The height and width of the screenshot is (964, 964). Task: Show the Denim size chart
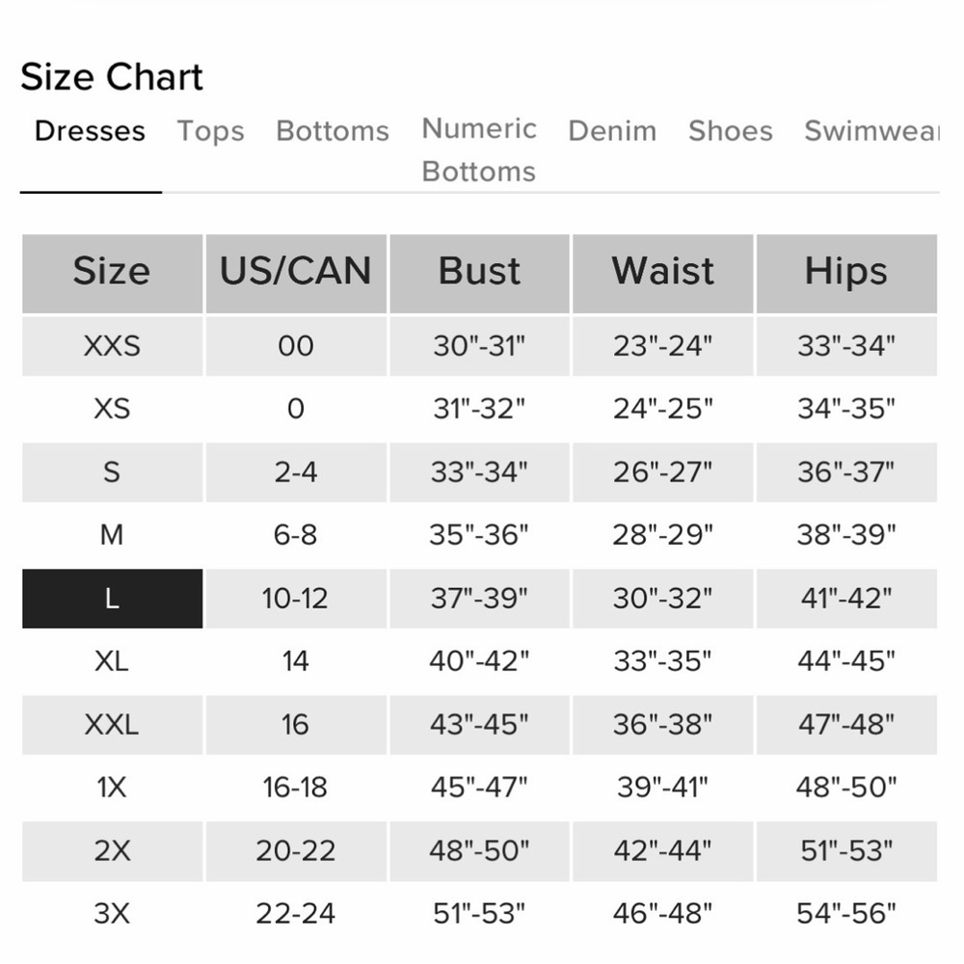[x=612, y=131]
